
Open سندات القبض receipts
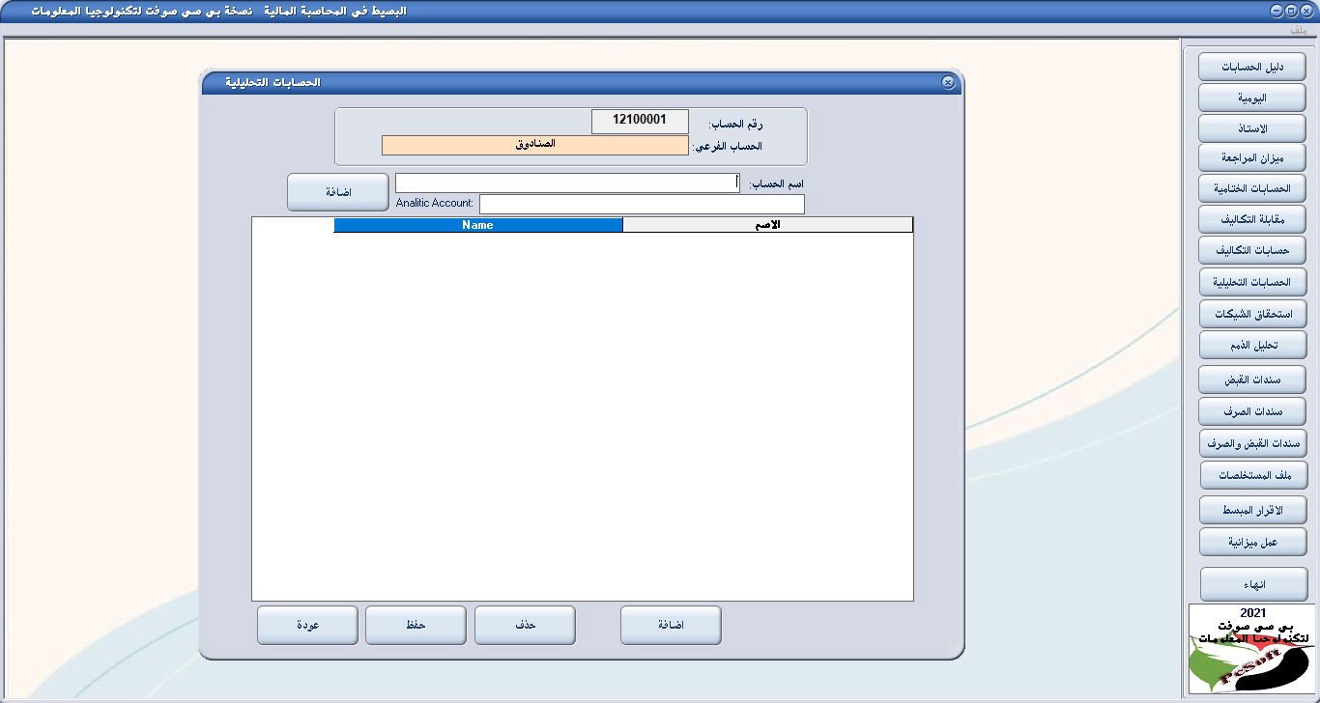[x=1251, y=380]
